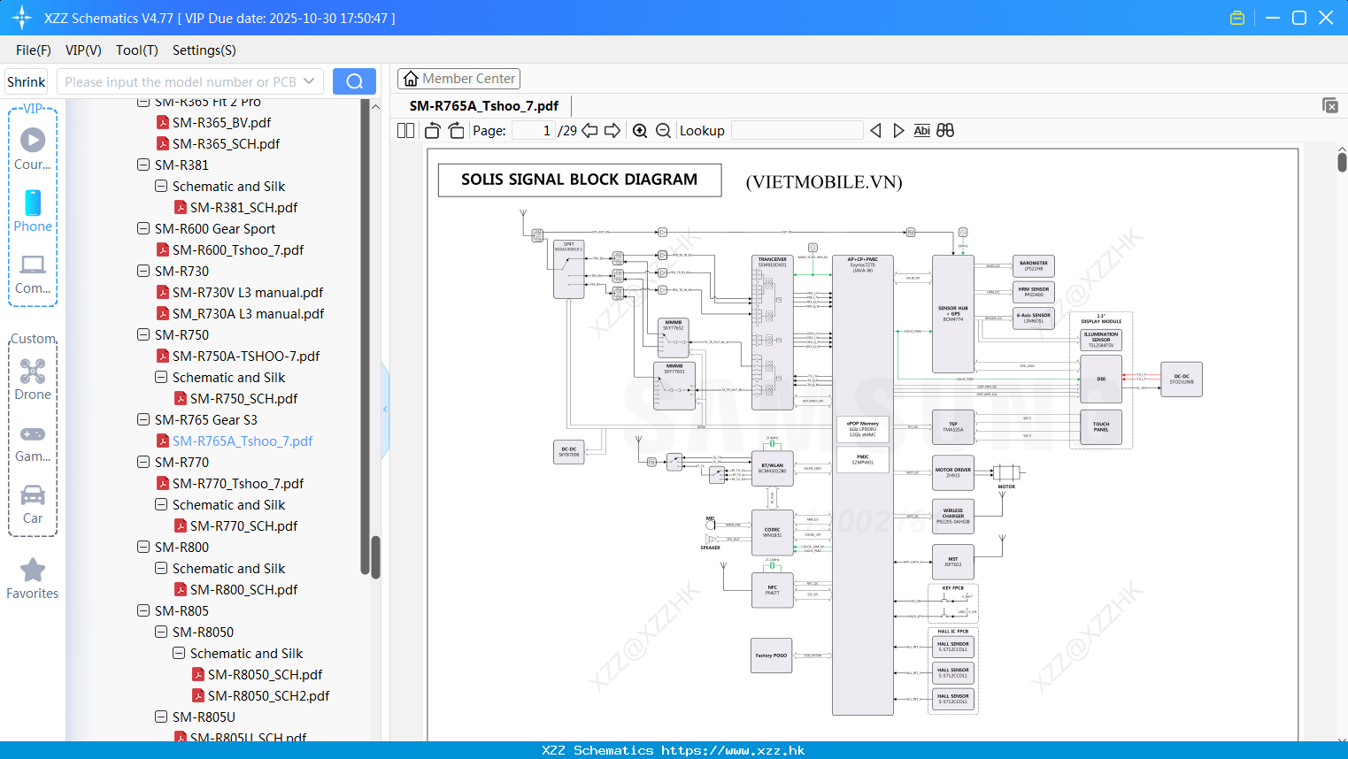
Task: Collapse Schematic and Silk under SM-R381
Action: (x=161, y=186)
